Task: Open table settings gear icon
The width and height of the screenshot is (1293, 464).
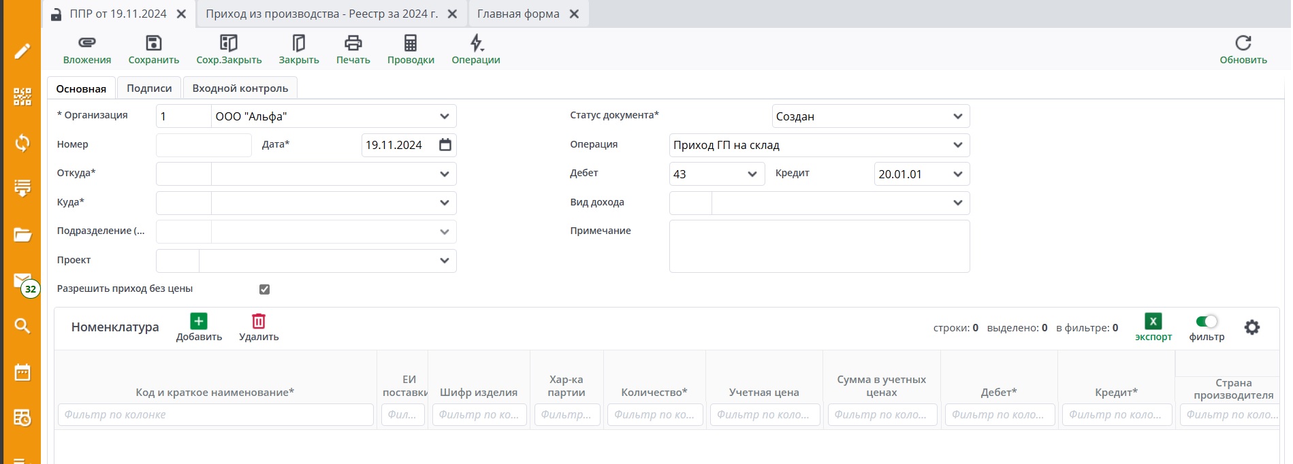Action: [x=1251, y=327]
